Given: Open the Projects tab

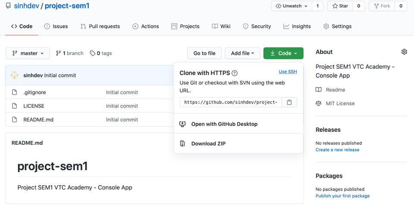Looking at the screenshot, I should pos(185,26).
